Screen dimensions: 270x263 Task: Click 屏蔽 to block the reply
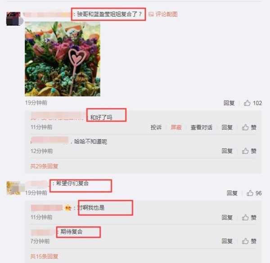coord(176,127)
